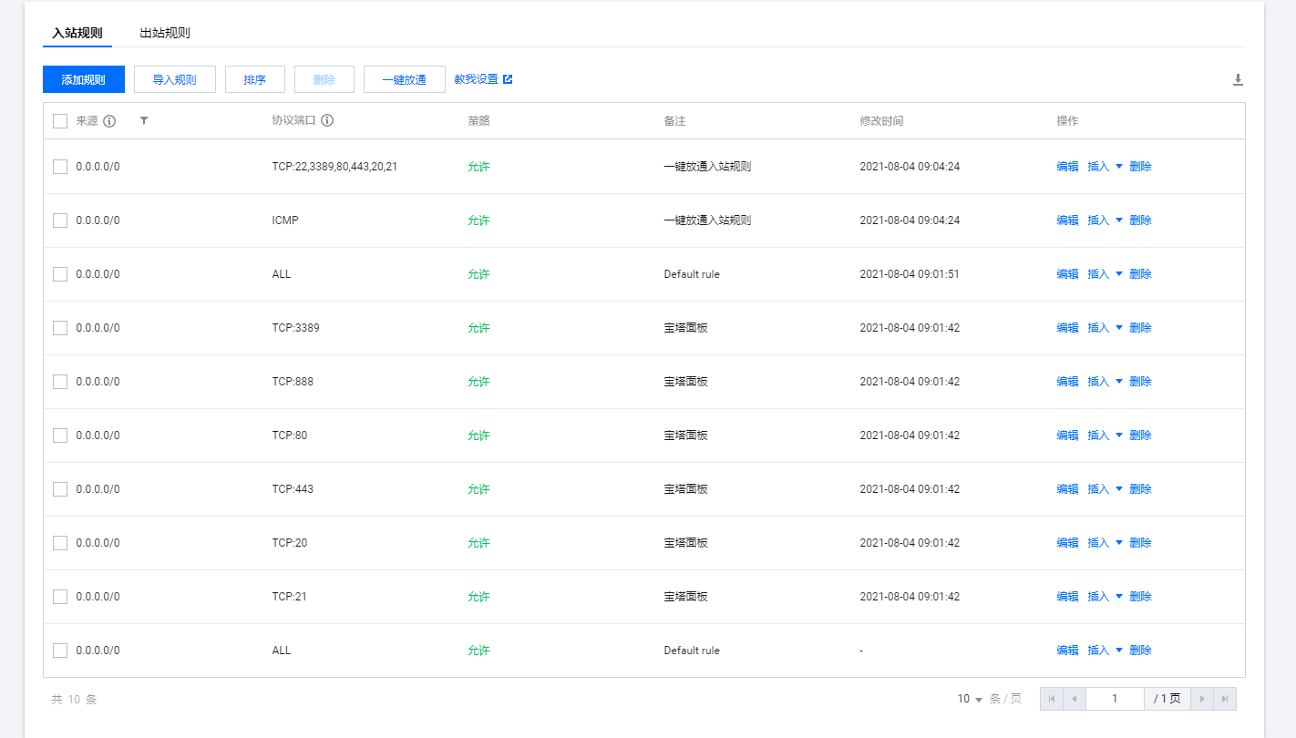Image resolution: width=1296 pixels, height=738 pixels.
Task: Go to previous page icon
Action: coord(1074,699)
